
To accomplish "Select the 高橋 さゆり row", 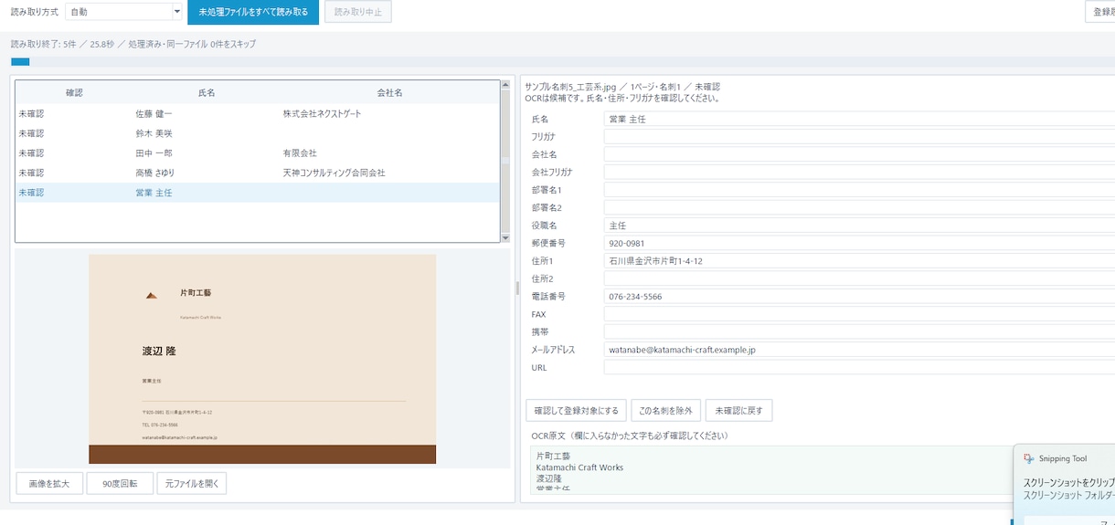I will [x=257, y=173].
